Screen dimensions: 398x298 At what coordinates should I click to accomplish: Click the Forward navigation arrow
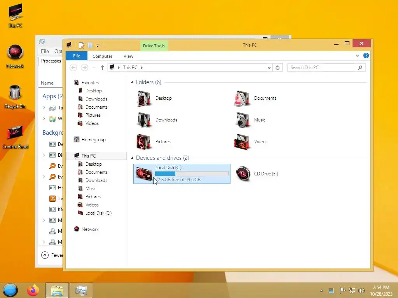(x=84, y=68)
